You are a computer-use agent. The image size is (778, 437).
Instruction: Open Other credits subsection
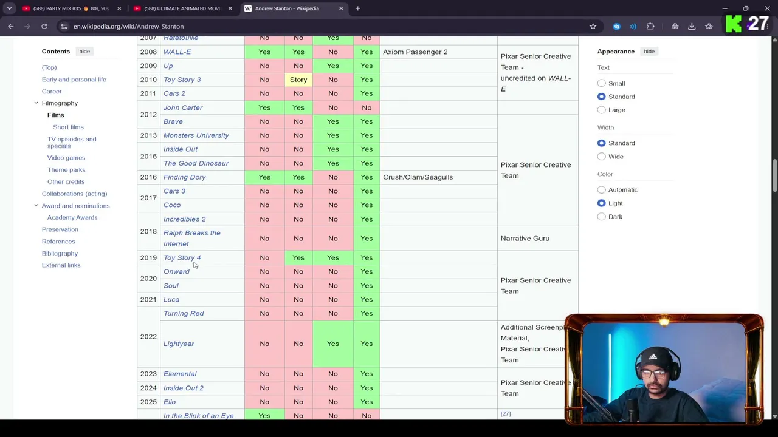click(66, 182)
